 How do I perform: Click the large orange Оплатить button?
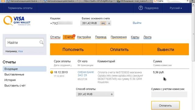click(119, 49)
